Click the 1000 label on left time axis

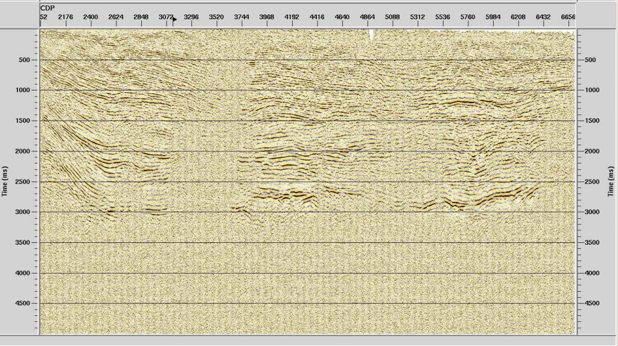(x=22, y=90)
